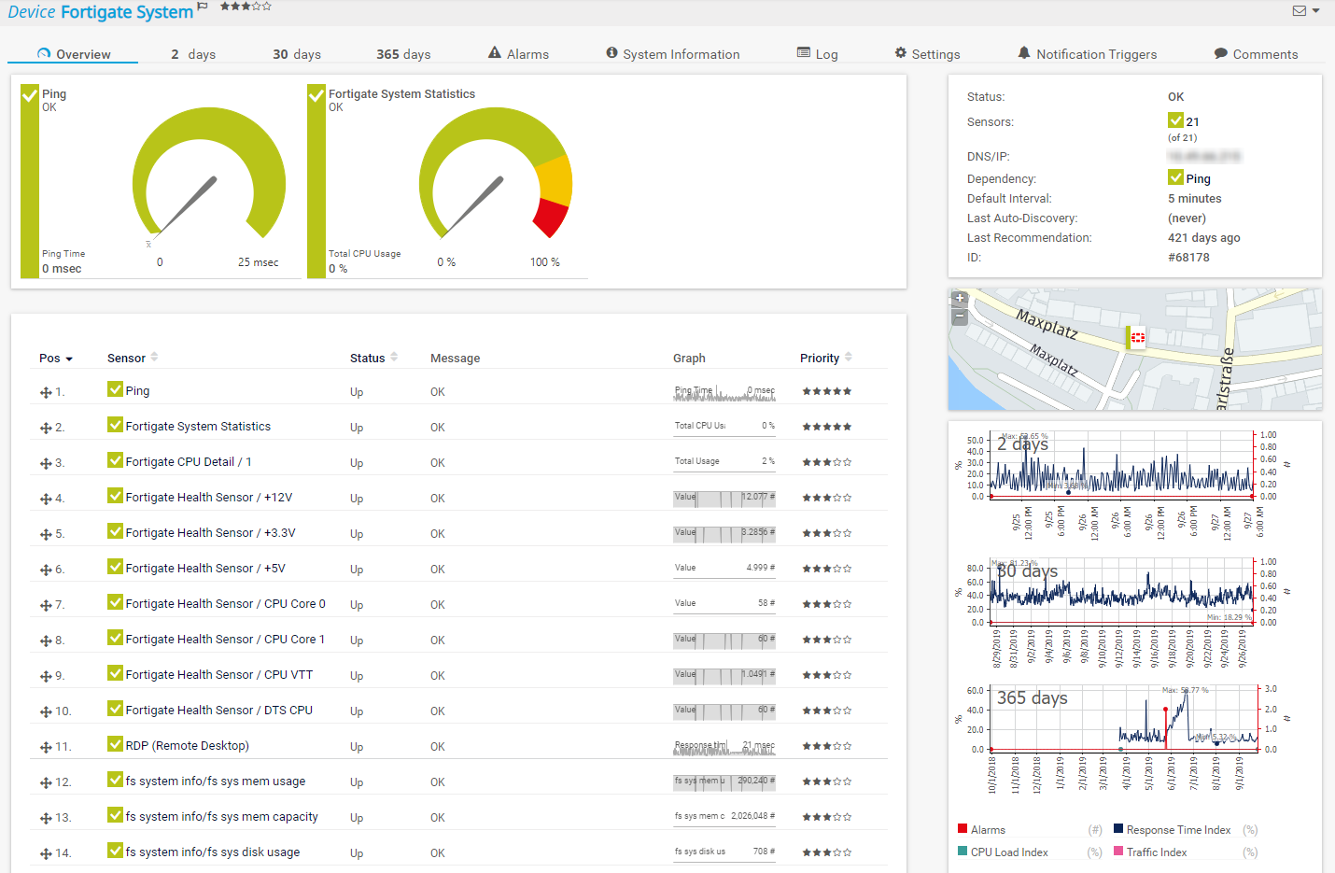Sort table by Status column

pyautogui.click(x=373, y=358)
